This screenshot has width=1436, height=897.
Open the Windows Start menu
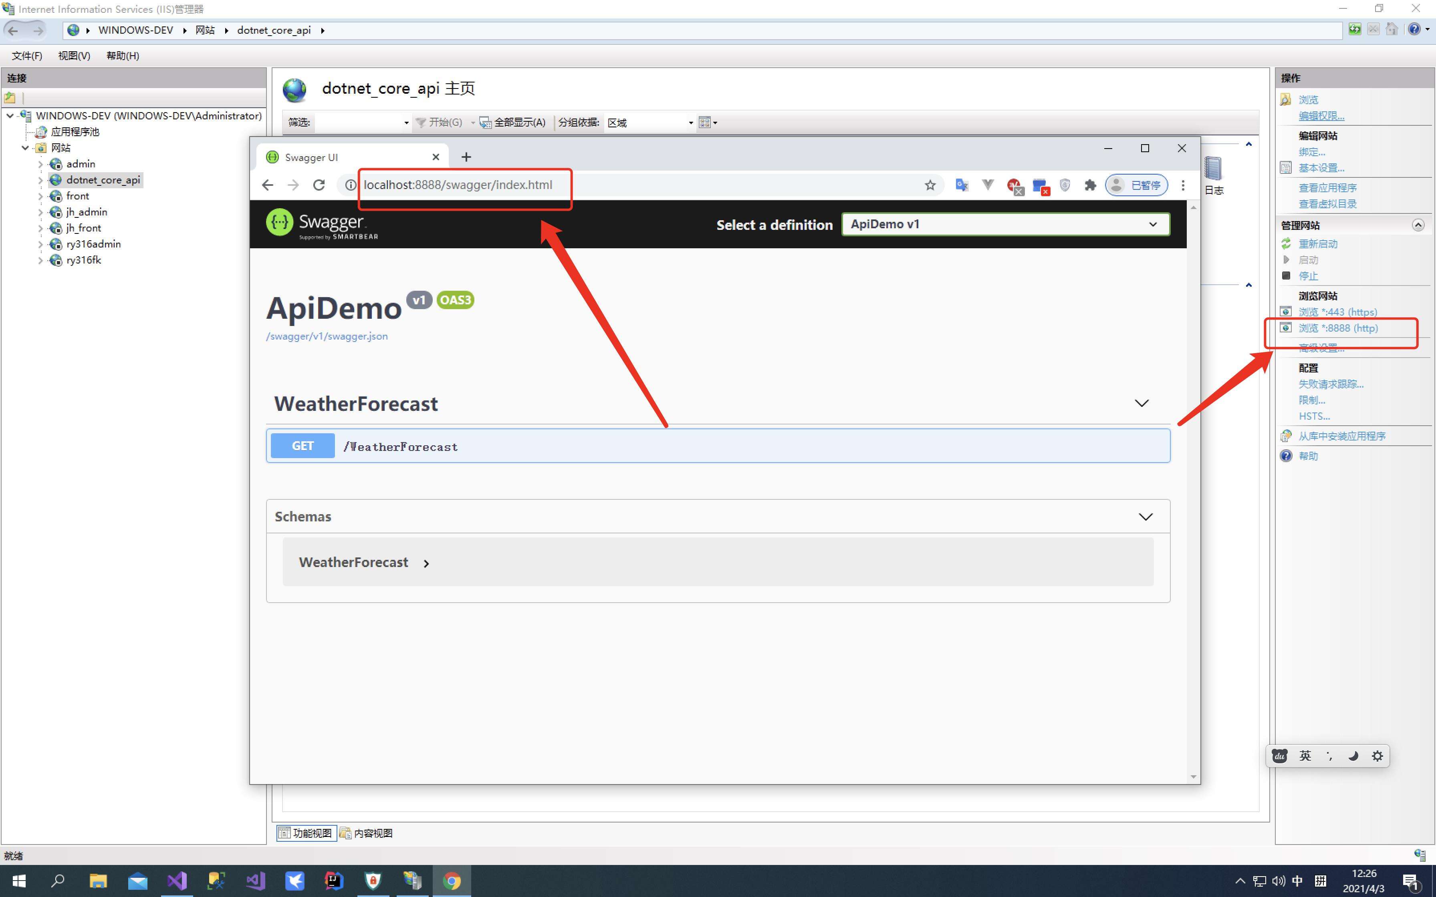click(18, 881)
